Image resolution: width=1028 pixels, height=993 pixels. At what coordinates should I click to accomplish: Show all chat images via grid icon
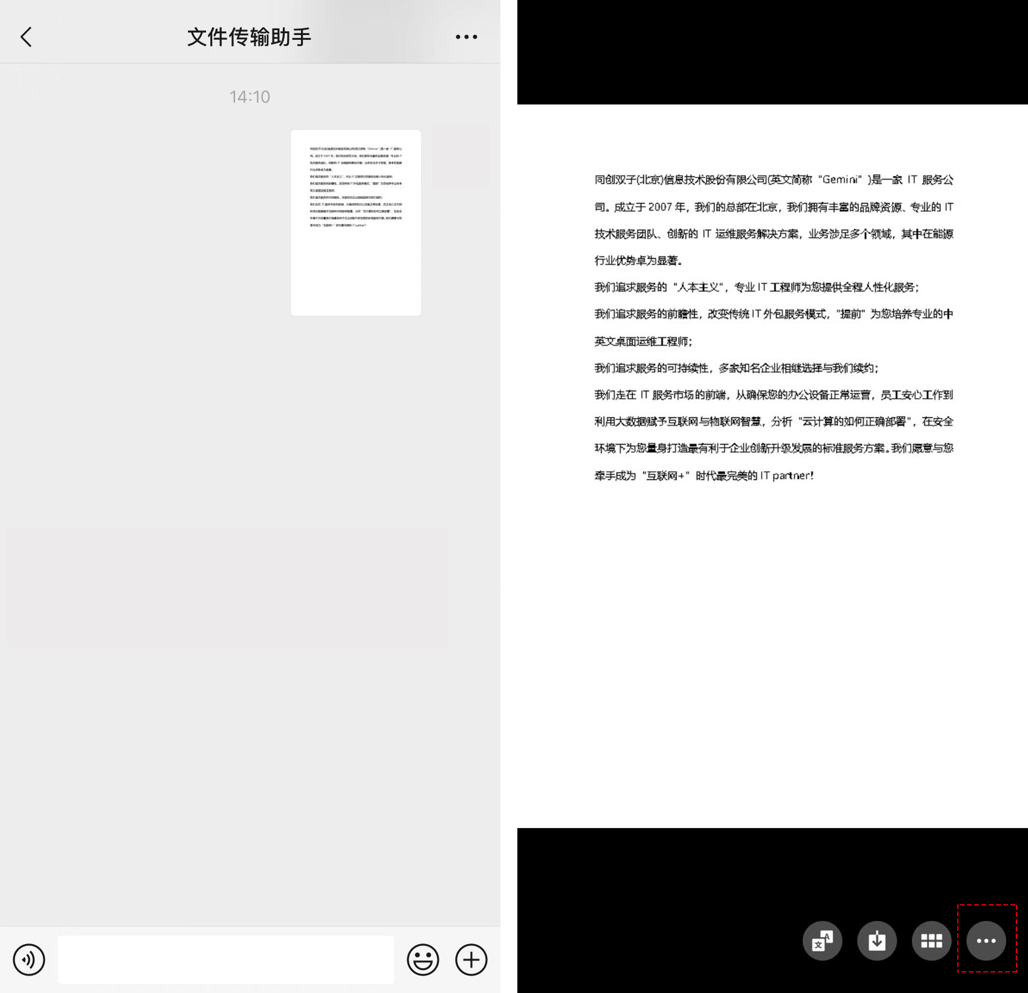pos(931,940)
